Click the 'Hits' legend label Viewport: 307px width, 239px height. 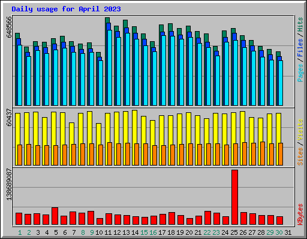(300, 24)
